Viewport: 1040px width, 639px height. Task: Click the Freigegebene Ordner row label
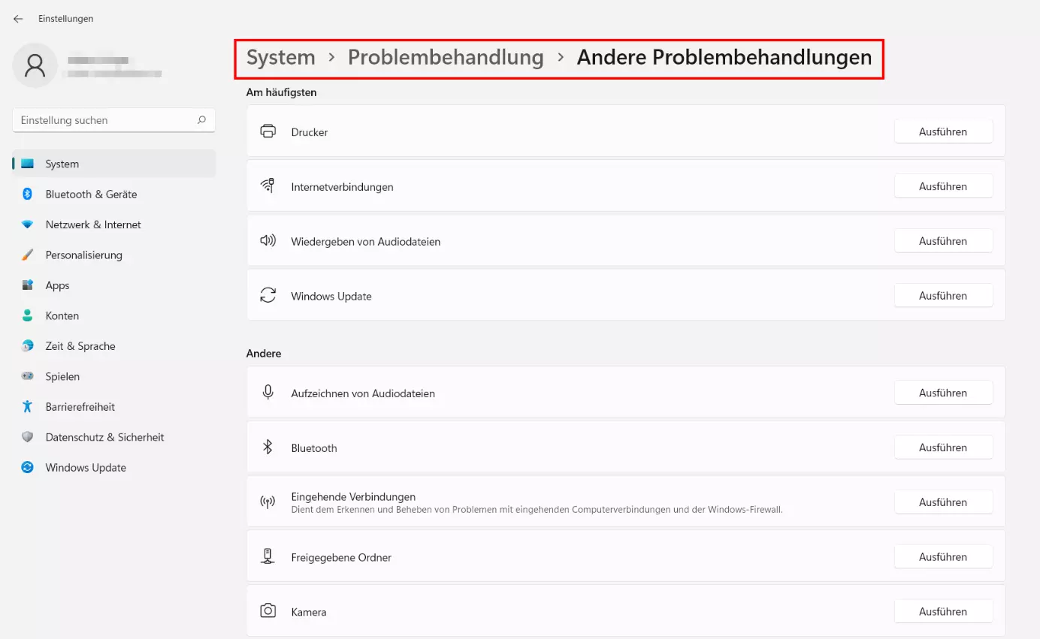(x=341, y=558)
